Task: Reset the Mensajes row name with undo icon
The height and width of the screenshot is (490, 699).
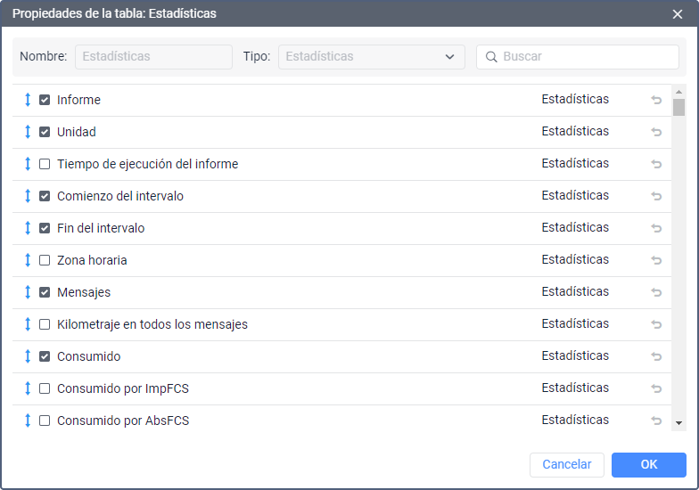Action: pyautogui.click(x=656, y=292)
